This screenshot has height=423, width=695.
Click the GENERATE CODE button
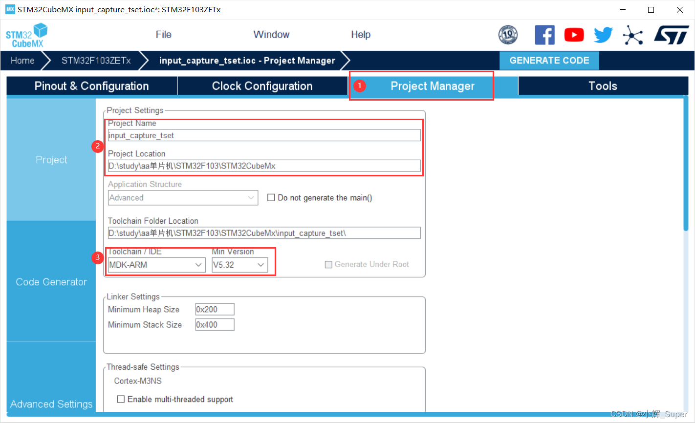coord(549,61)
